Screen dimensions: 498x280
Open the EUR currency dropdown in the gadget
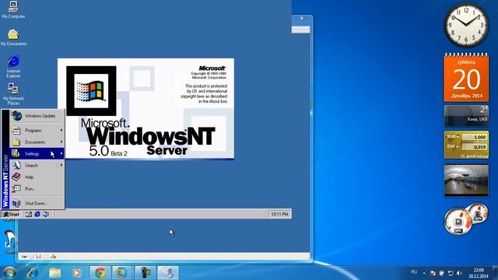point(453,147)
